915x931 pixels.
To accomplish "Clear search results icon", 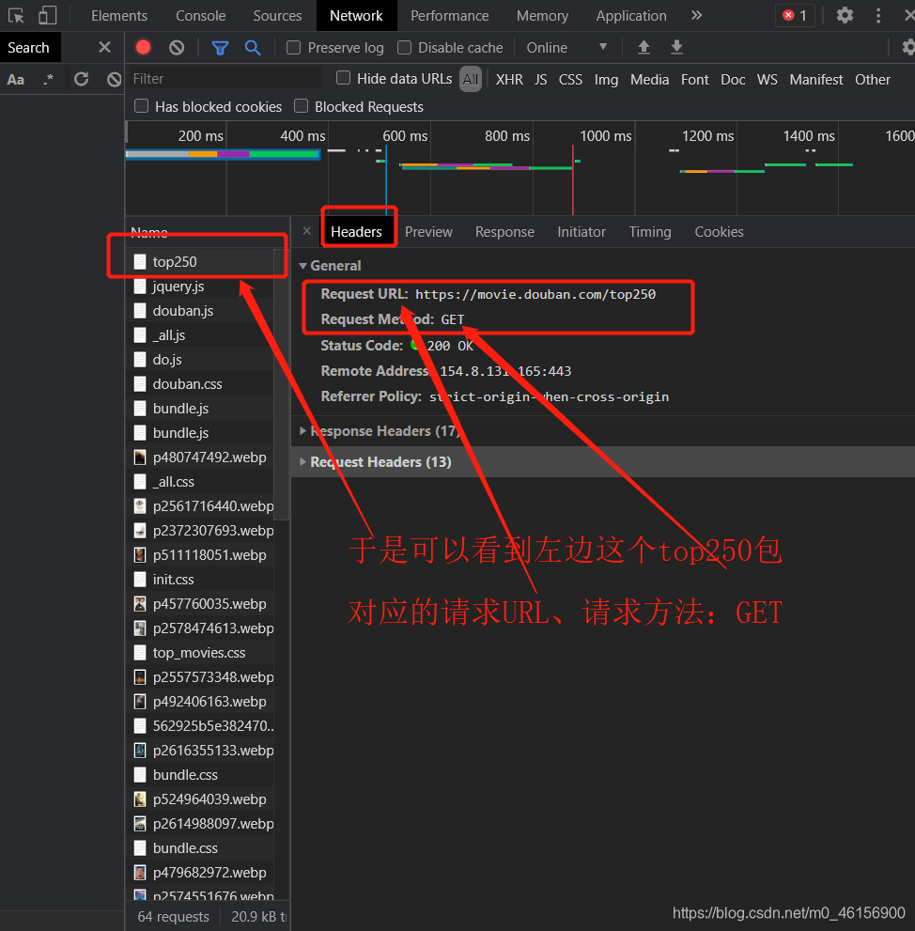I will point(114,78).
